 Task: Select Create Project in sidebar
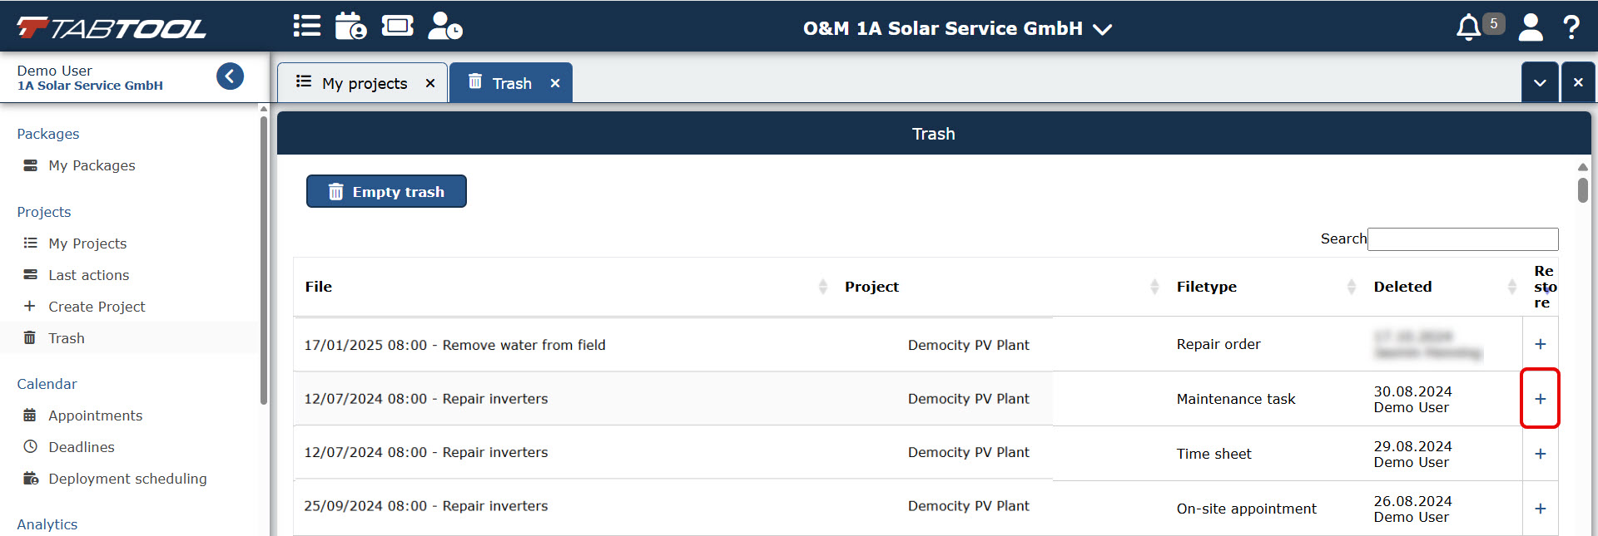[x=97, y=307]
